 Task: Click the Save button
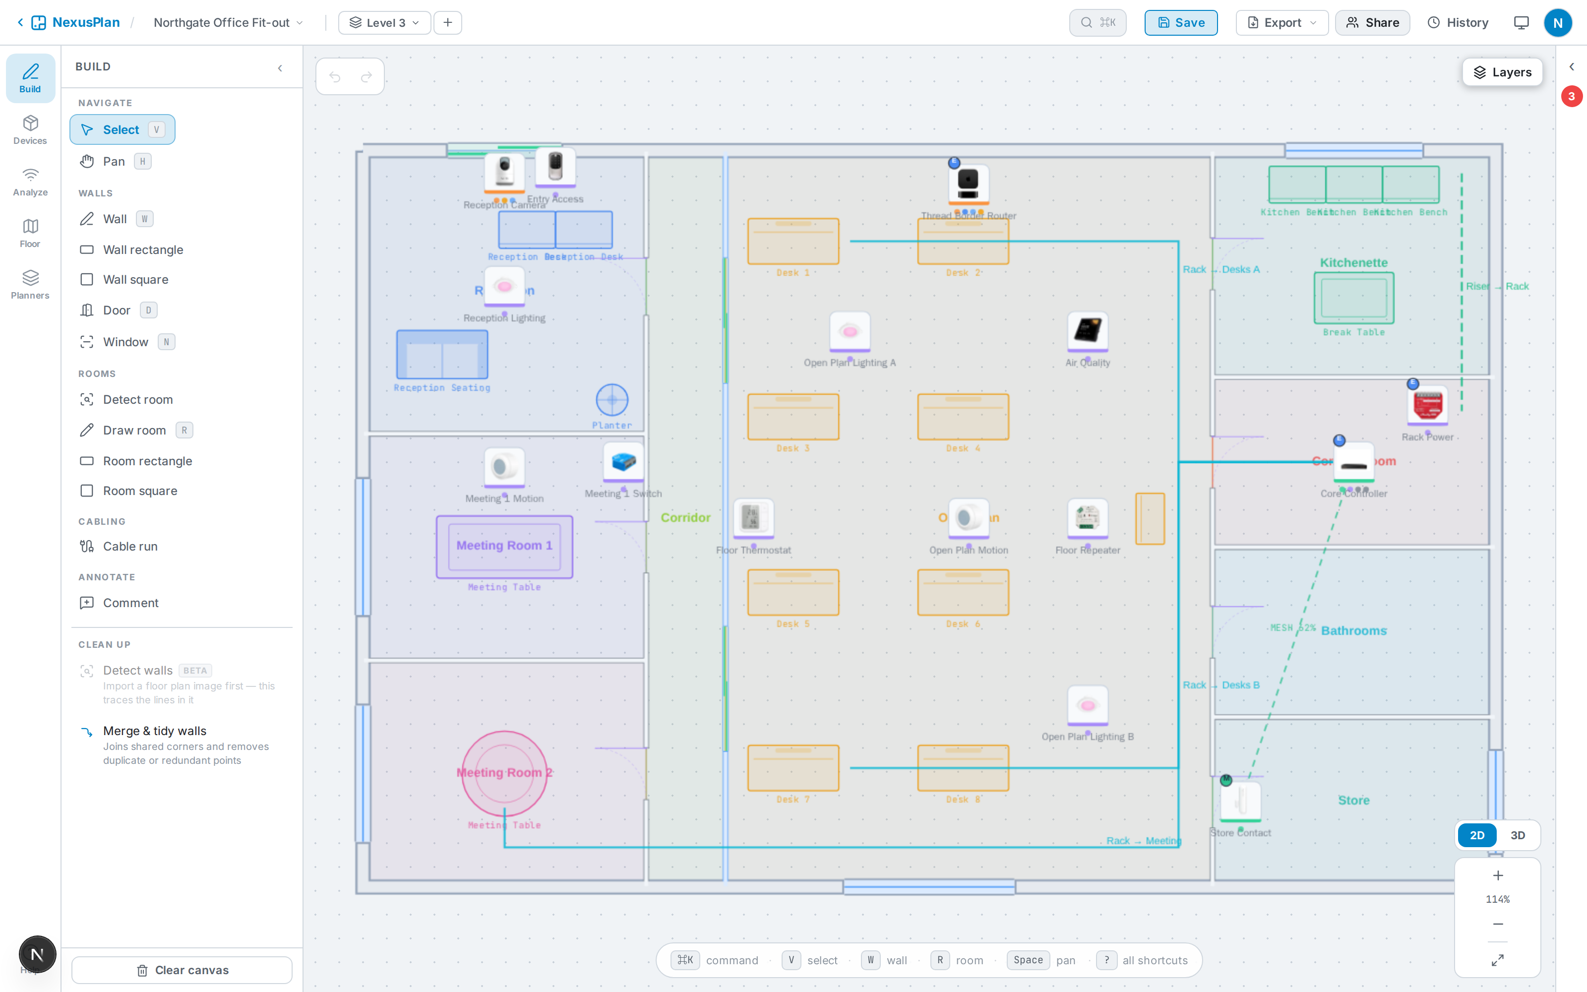(1181, 22)
